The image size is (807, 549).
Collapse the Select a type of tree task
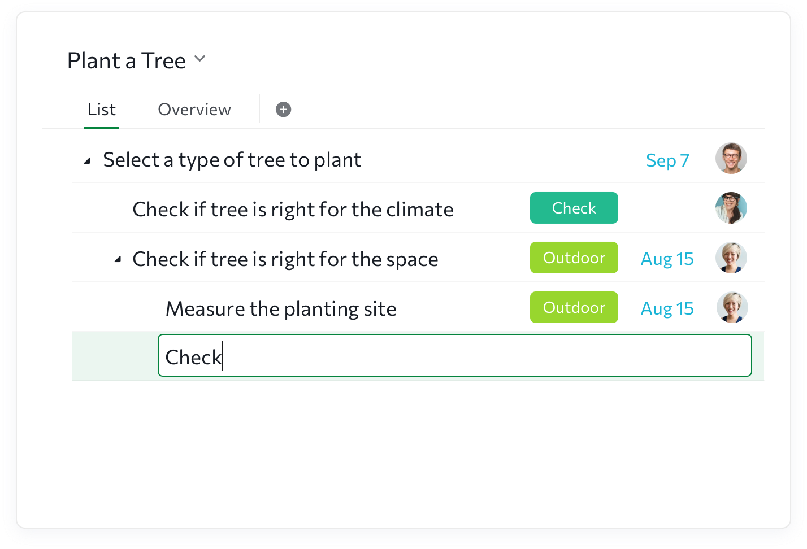[88, 161]
